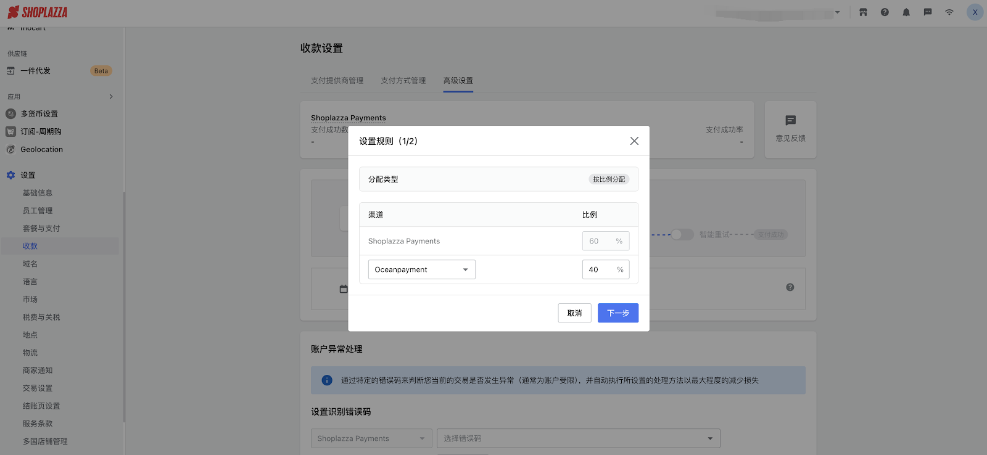The height and width of the screenshot is (455, 987).
Task: Open the help question mark icon in top bar
Action: [x=885, y=12]
